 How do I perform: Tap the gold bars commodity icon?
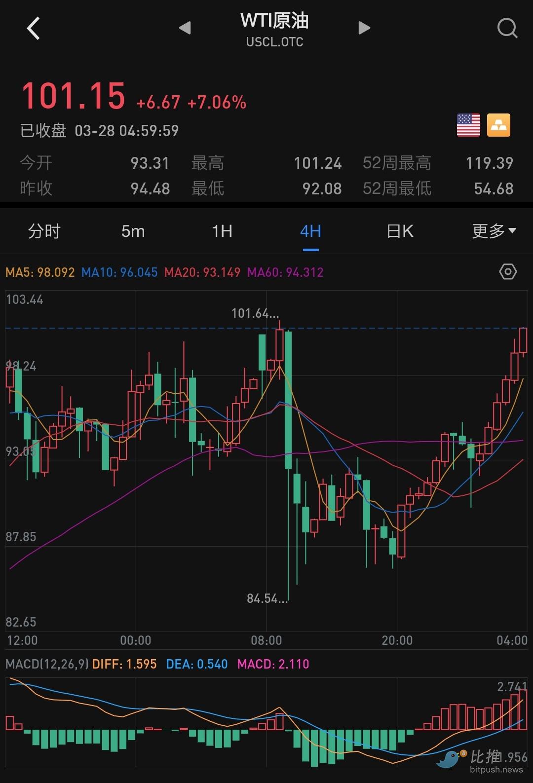tap(498, 125)
